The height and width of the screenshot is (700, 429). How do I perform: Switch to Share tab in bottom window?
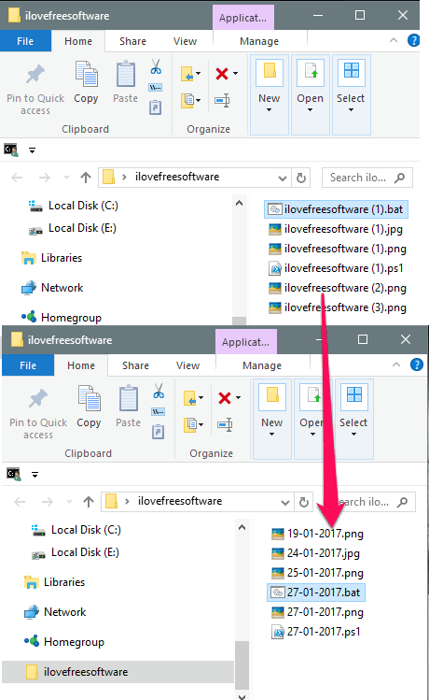coord(135,365)
